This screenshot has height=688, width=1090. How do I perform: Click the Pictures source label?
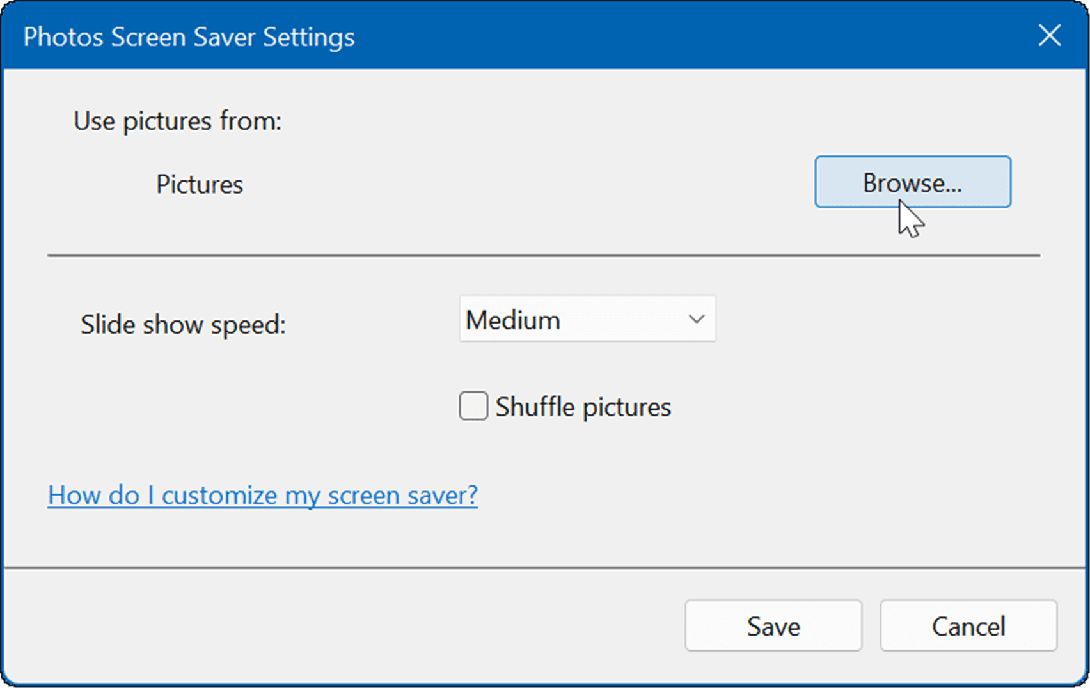pyautogui.click(x=199, y=184)
